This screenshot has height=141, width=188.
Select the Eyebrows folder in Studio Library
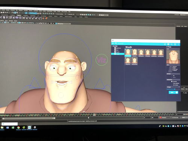(118, 48)
